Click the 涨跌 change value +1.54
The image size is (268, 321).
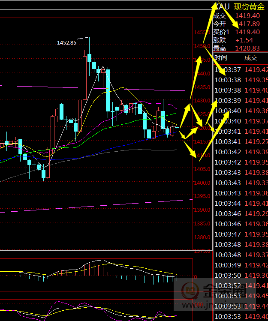pos(244,40)
